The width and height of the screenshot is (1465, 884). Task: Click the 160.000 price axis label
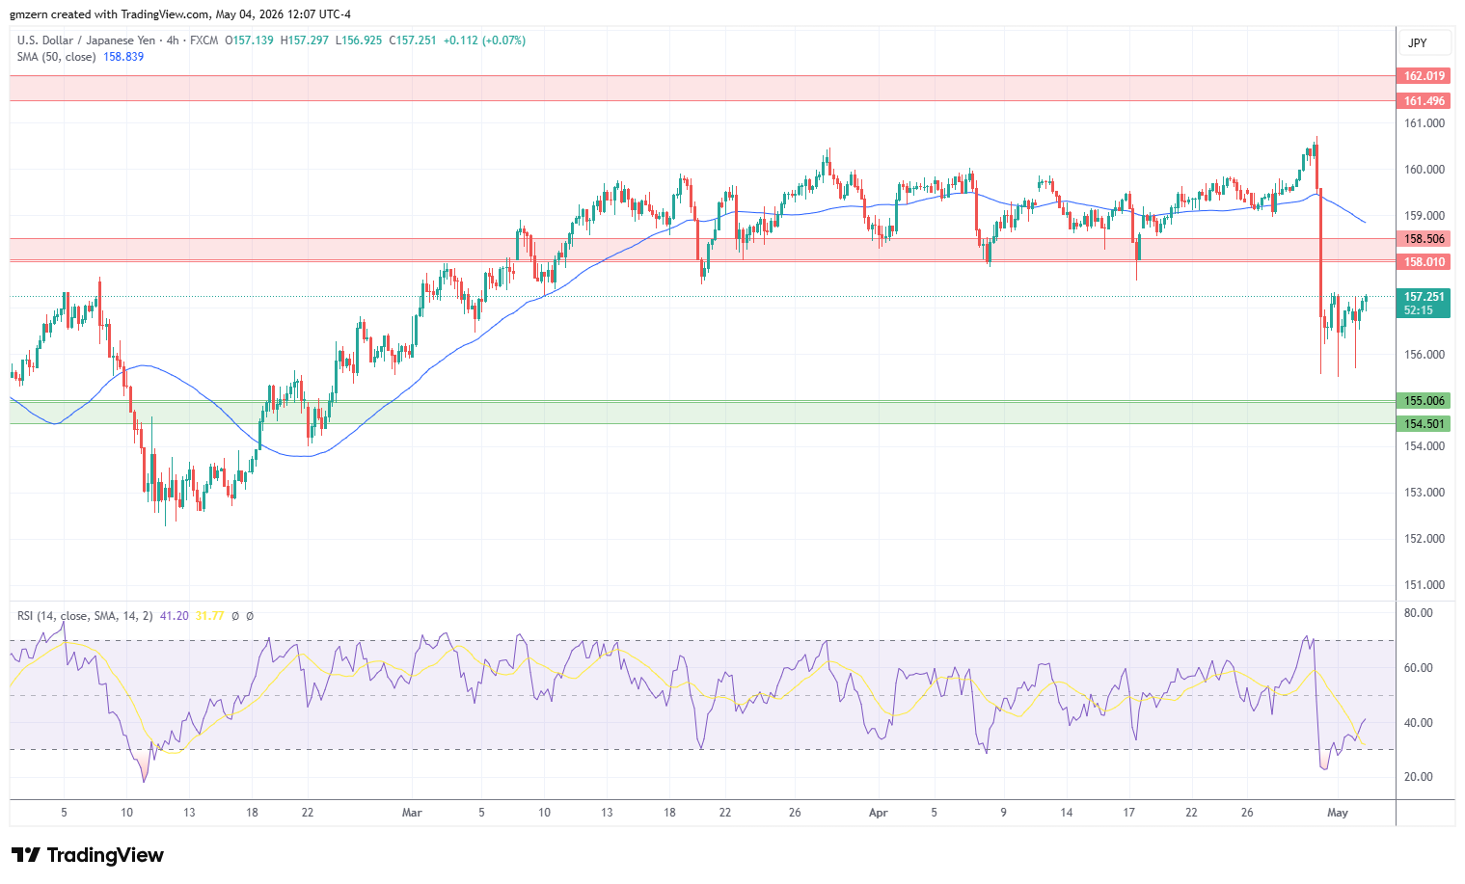1424,170
